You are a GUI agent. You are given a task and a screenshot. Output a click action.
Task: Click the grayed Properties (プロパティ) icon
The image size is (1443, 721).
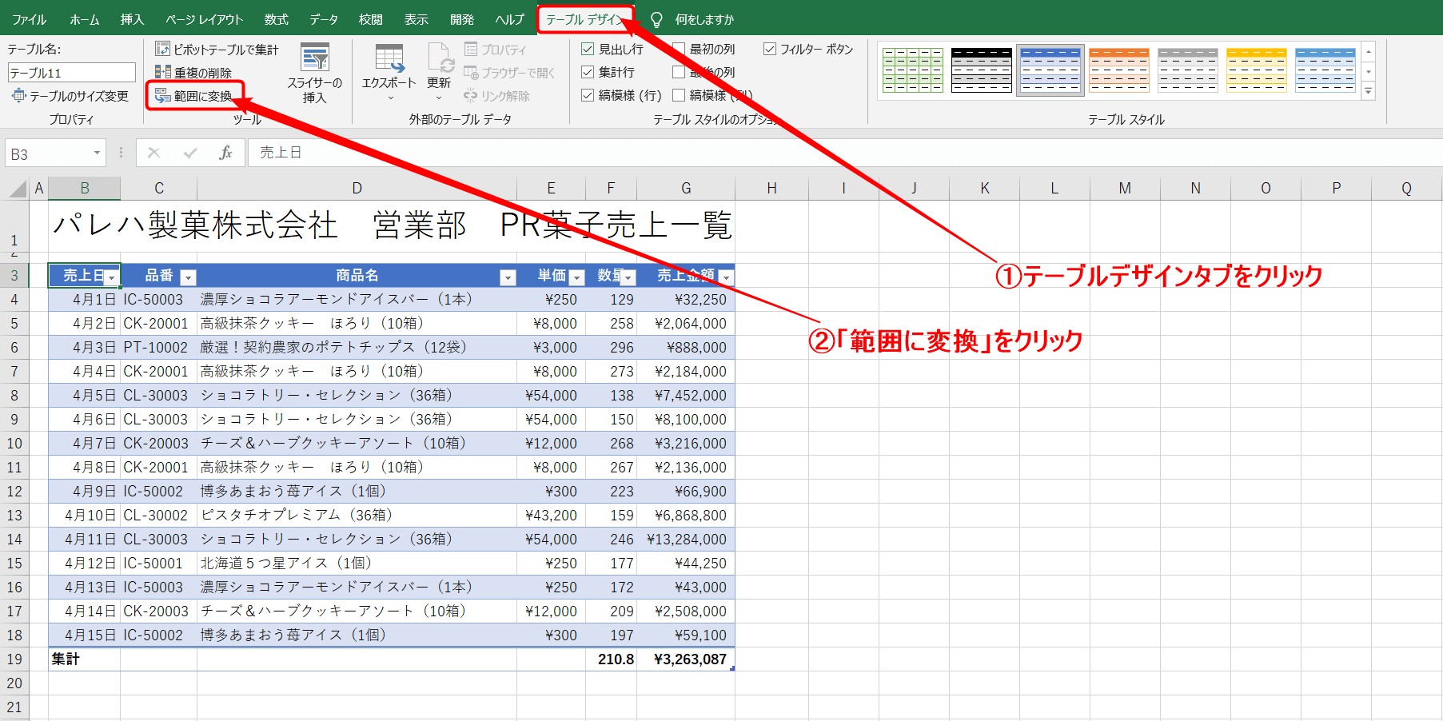point(471,50)
